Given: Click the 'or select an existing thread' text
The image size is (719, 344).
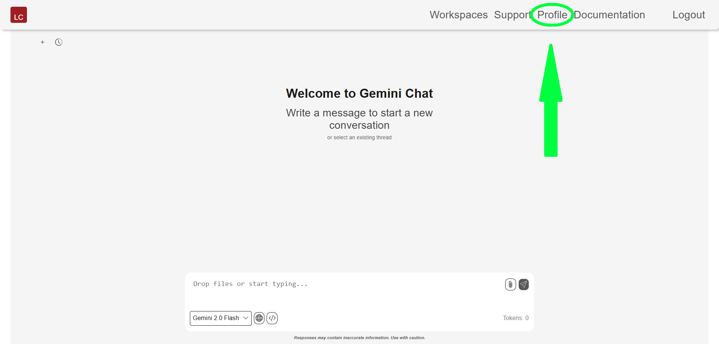Looking at the screenshot, I should [359, 137].
